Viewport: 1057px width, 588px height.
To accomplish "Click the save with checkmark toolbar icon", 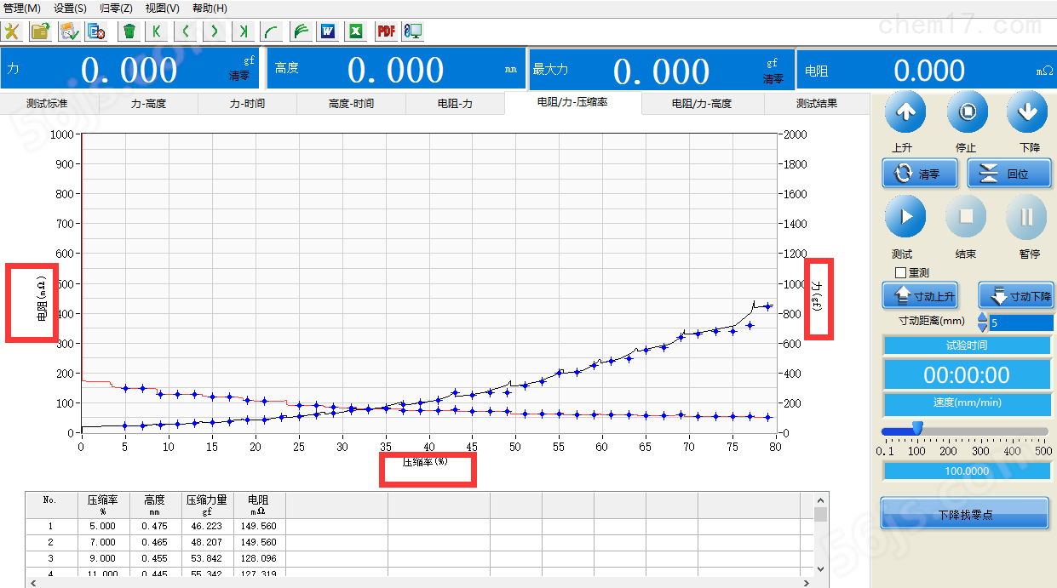I will pyautogui.click(x=69, y=31).
